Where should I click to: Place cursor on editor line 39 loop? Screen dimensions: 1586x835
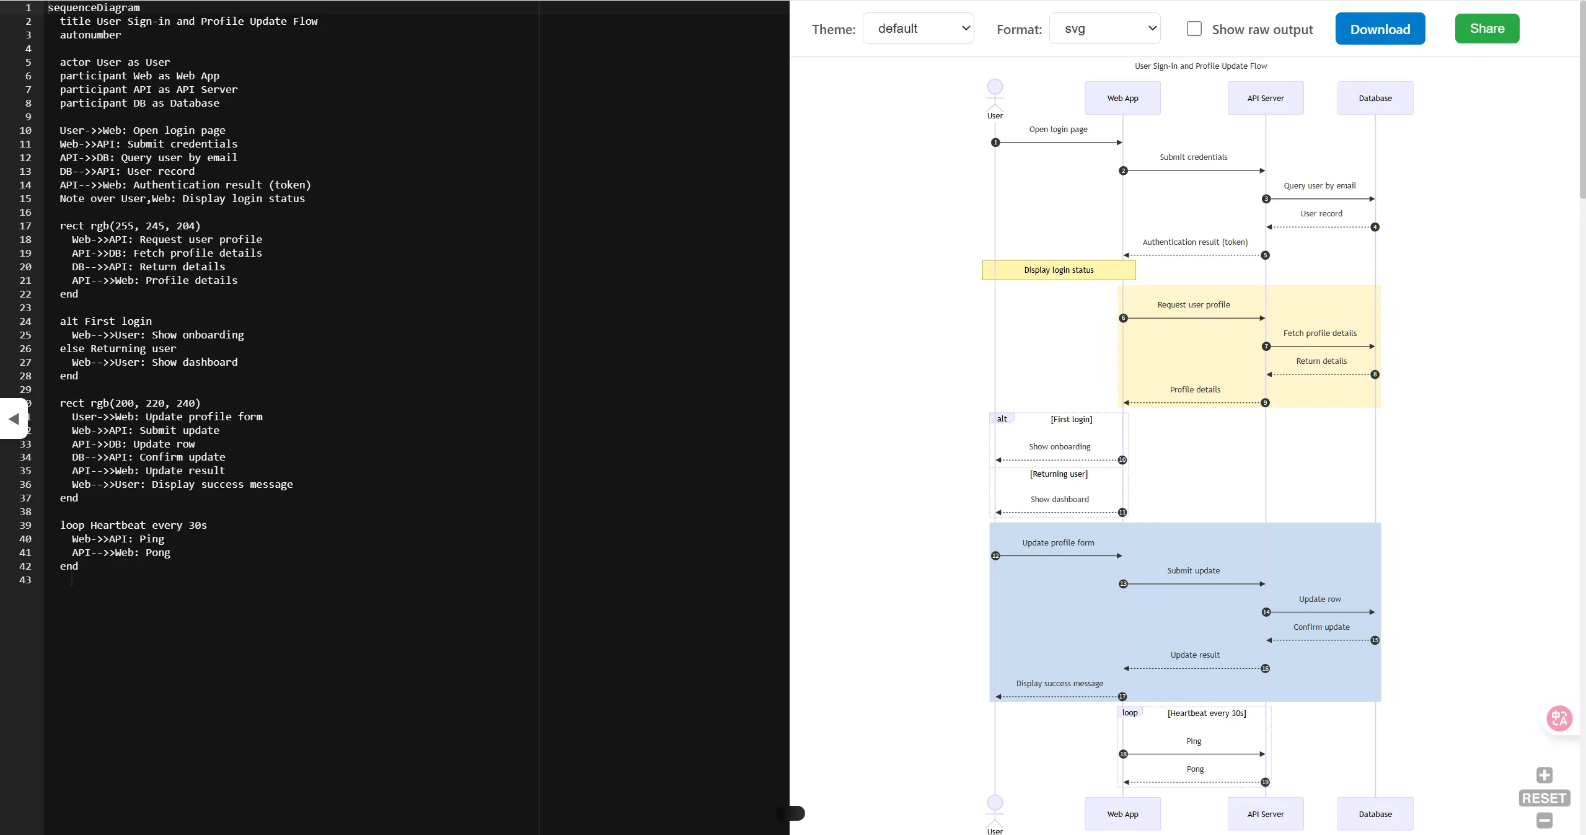tap(133, 526)
